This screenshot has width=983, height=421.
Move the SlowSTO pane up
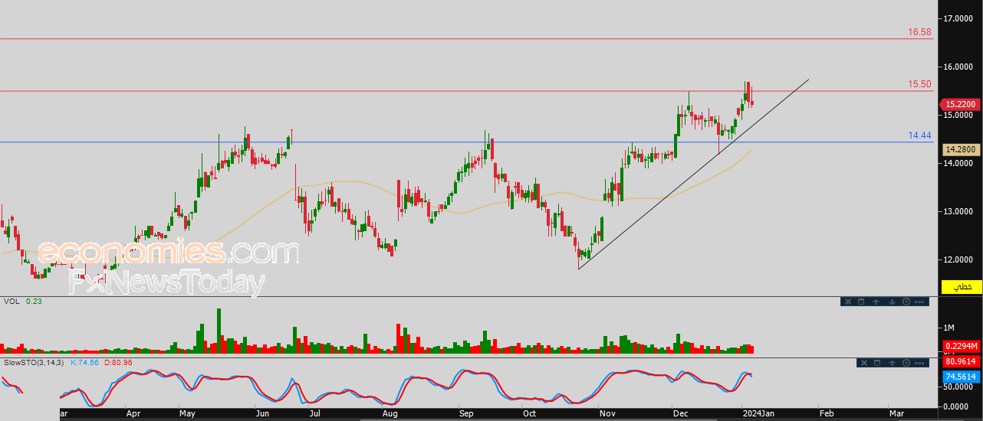(892, 363)
